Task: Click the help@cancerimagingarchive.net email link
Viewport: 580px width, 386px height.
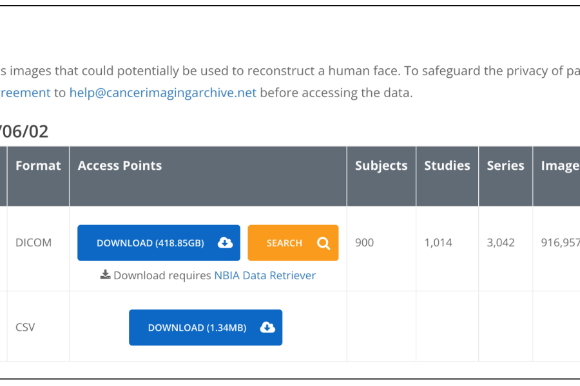Action: pyautogui.click(x=163, y=93)
